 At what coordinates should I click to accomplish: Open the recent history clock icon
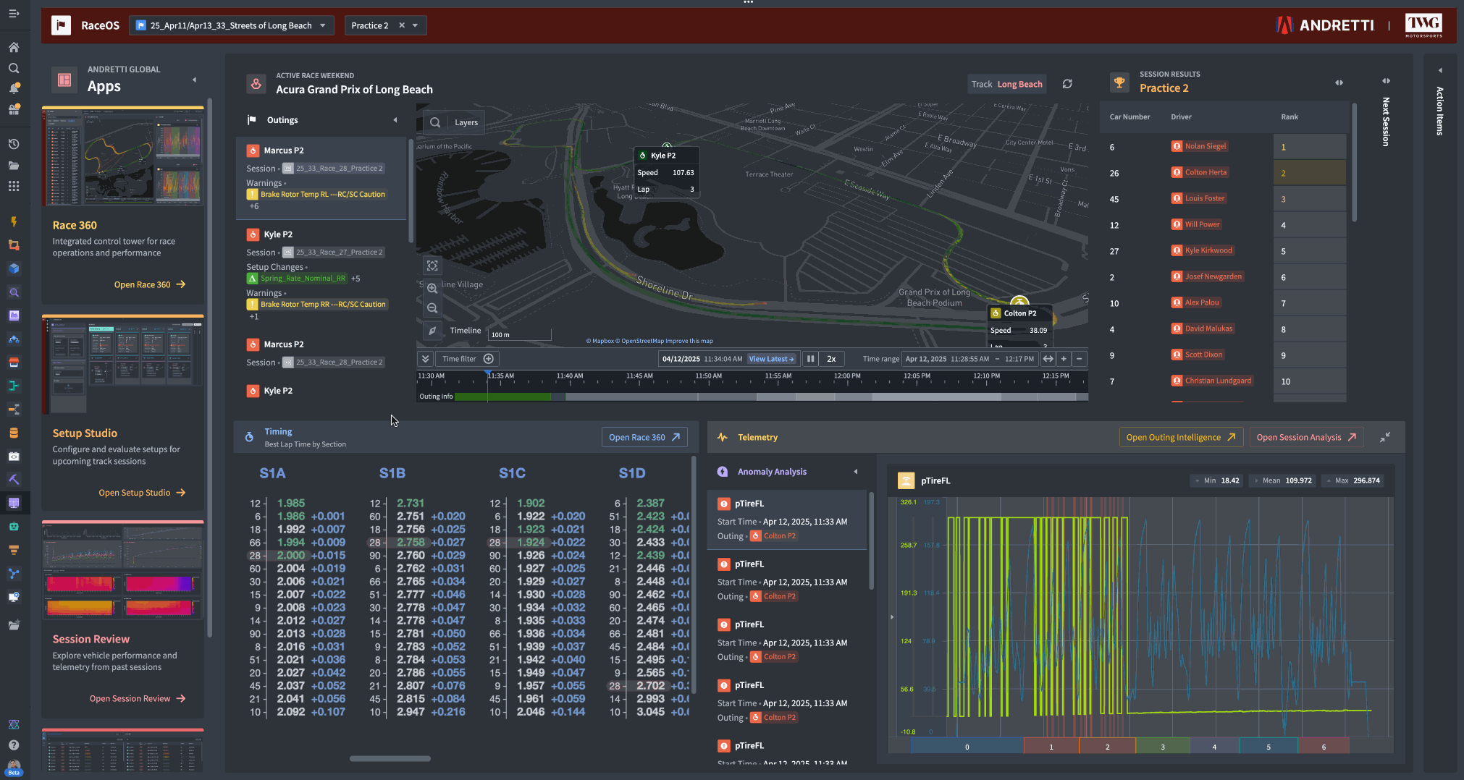pyautogui.click(x=14, y=144)
